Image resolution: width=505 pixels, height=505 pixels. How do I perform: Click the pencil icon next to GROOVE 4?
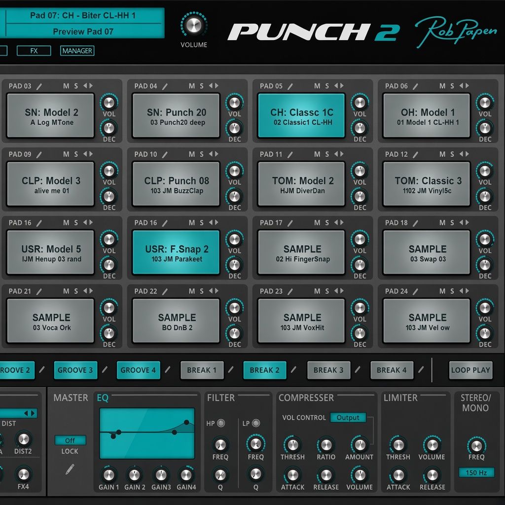(x=168, y=370)
